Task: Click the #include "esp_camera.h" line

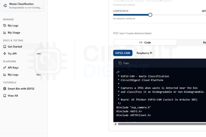Action: [x=133, y=107]
